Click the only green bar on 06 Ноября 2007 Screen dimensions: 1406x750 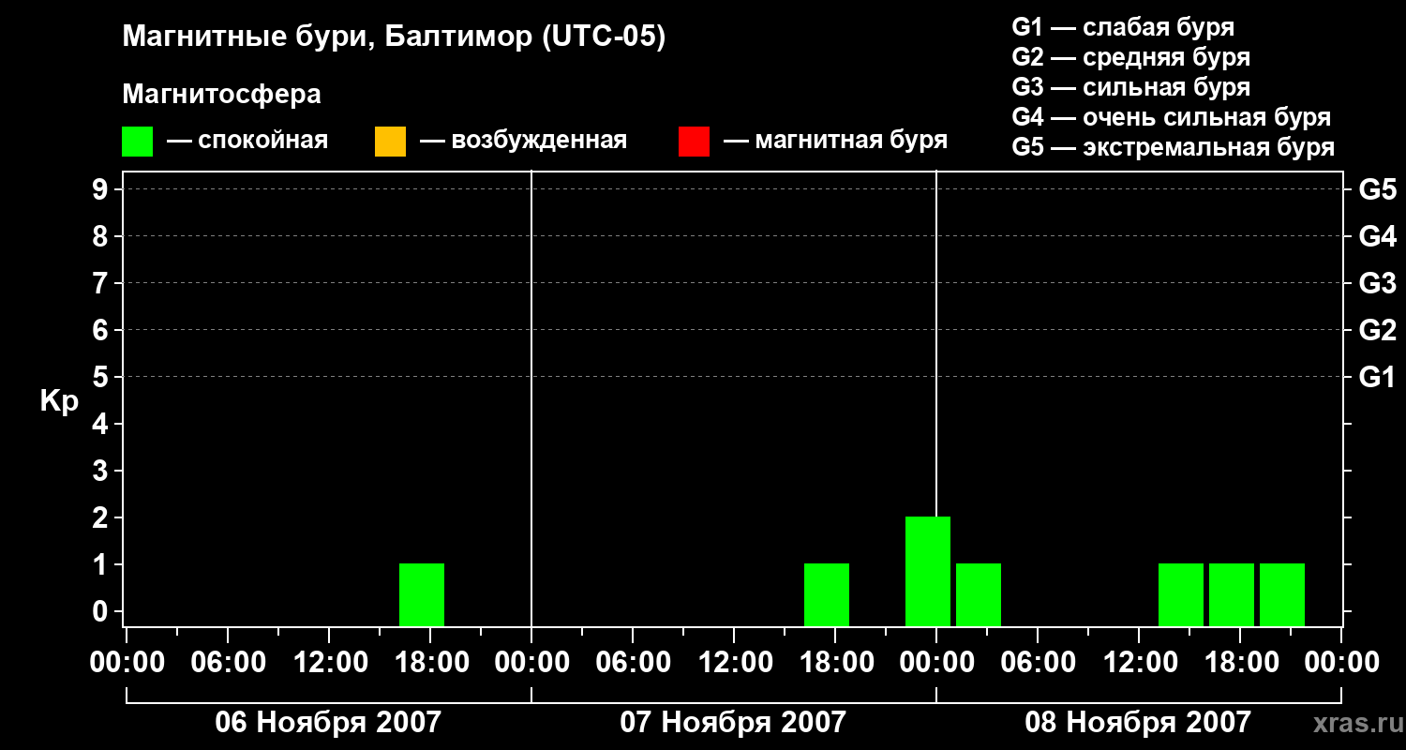(422, 594)
